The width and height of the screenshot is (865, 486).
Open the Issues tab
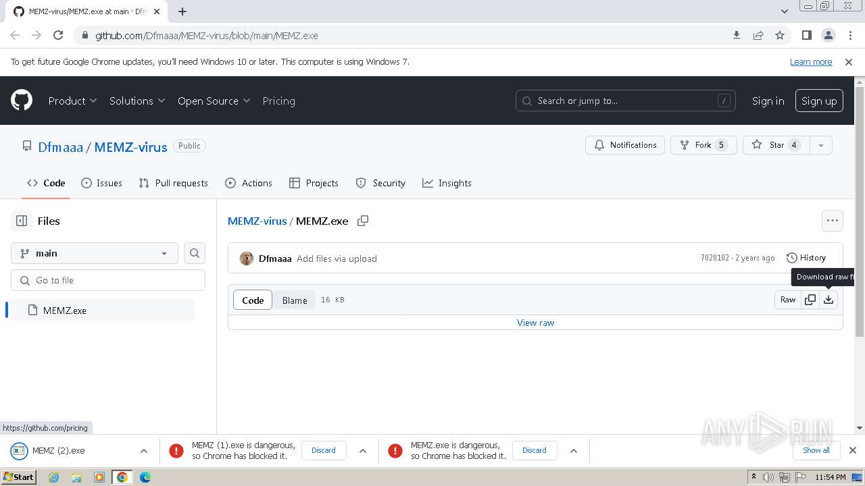pyautogui.click(x=101, y=183)
